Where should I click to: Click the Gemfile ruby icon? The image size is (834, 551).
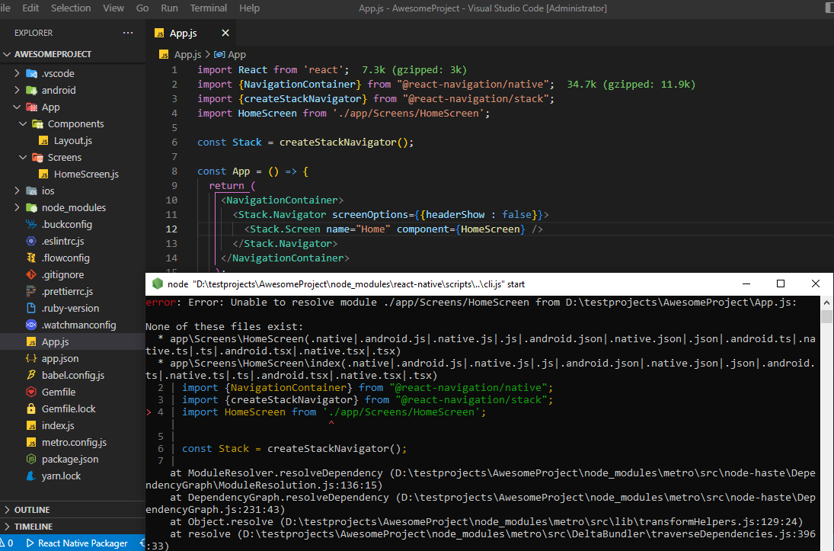point(31,392)
